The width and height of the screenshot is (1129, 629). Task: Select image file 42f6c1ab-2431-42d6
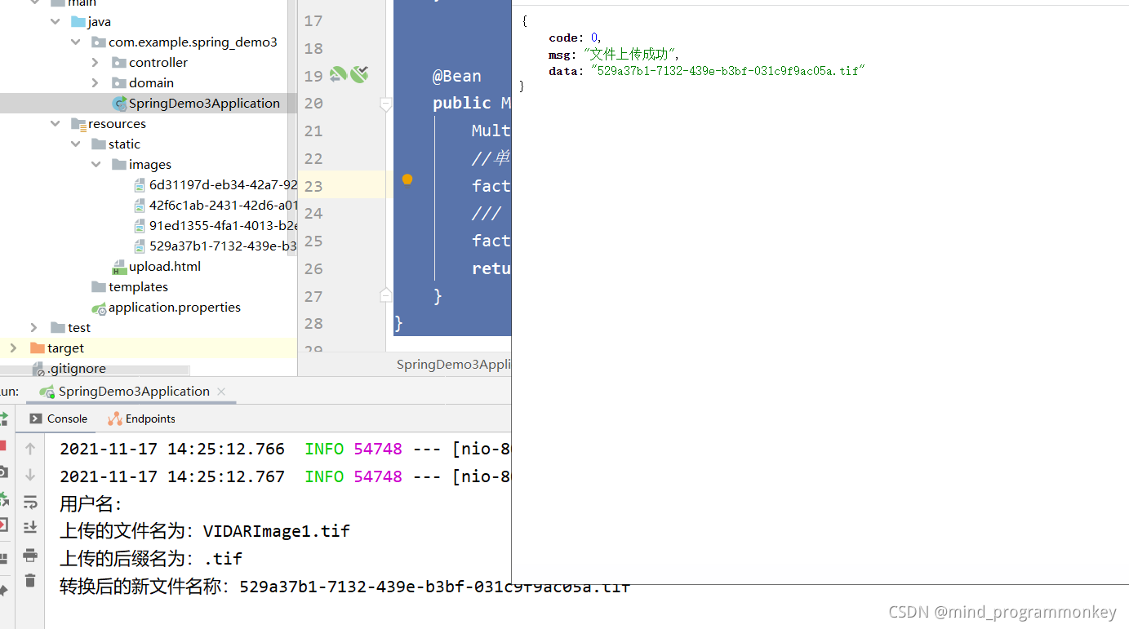coord(214,205)
